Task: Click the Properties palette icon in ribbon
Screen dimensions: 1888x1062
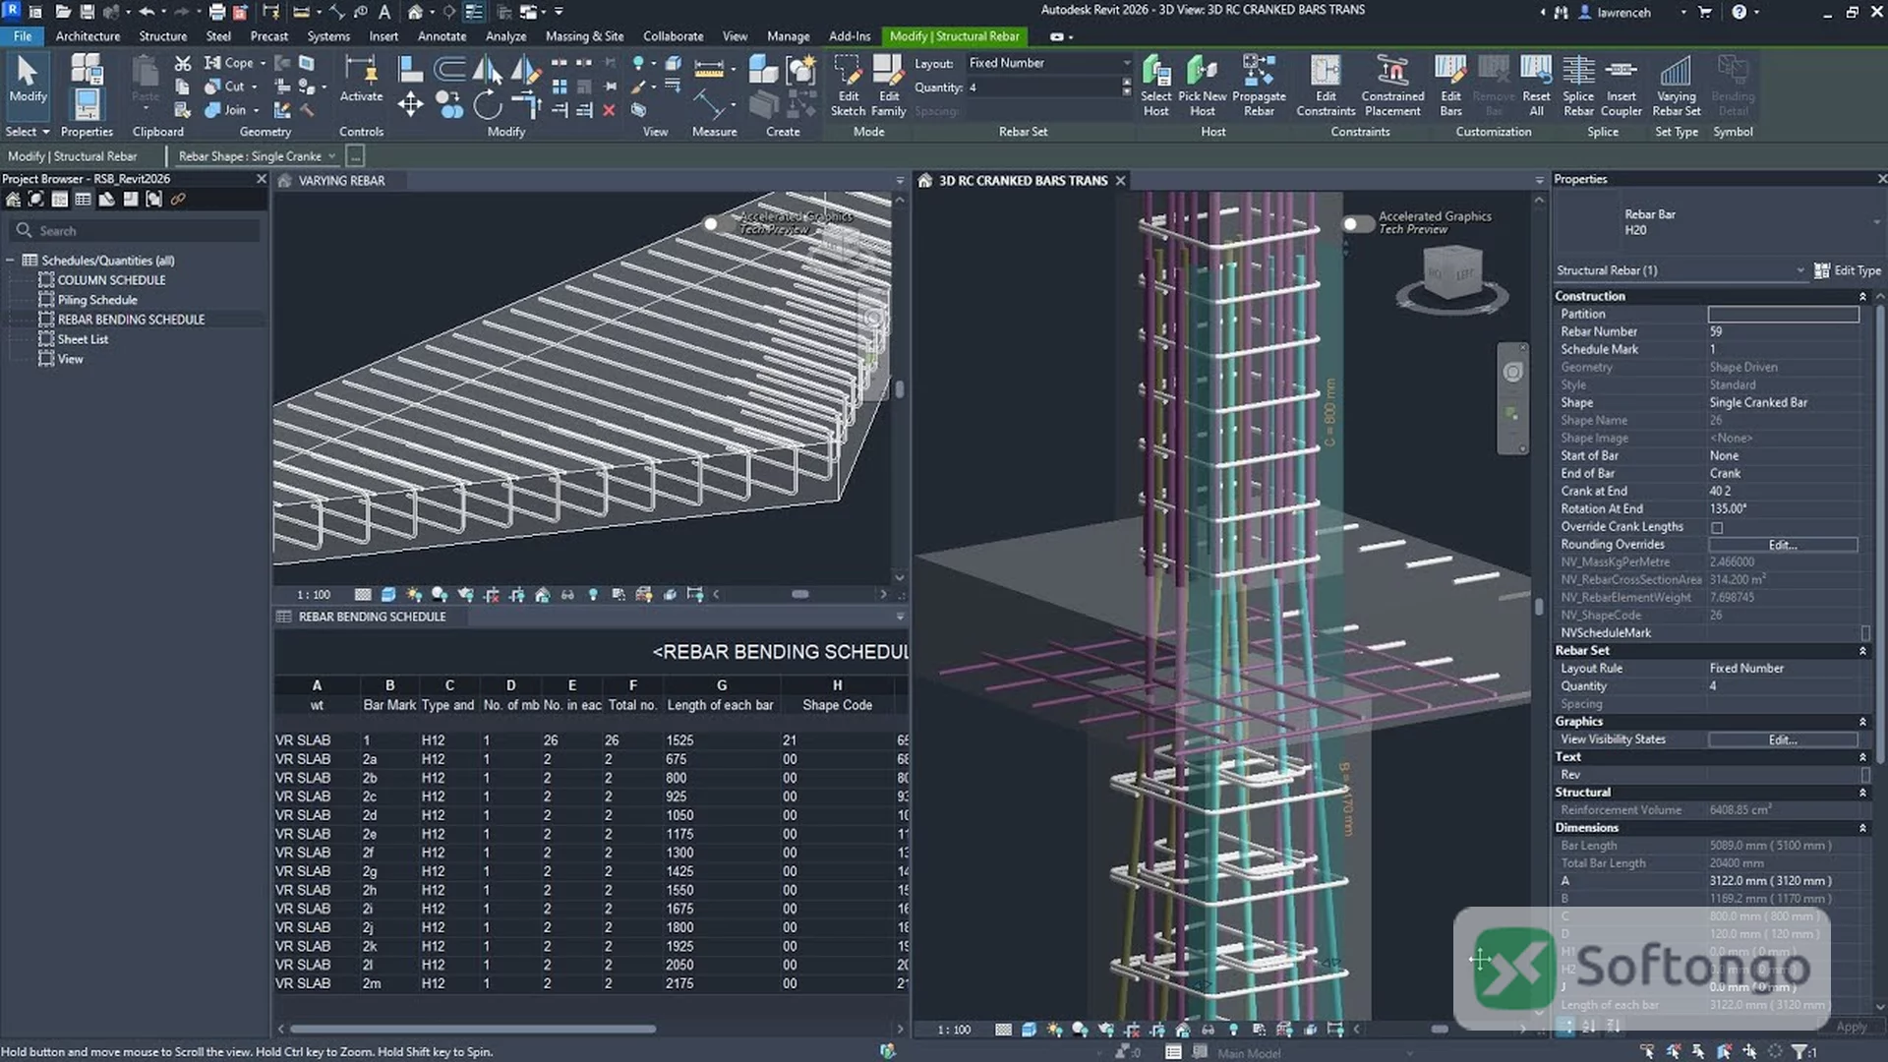Action: [87, 104]
